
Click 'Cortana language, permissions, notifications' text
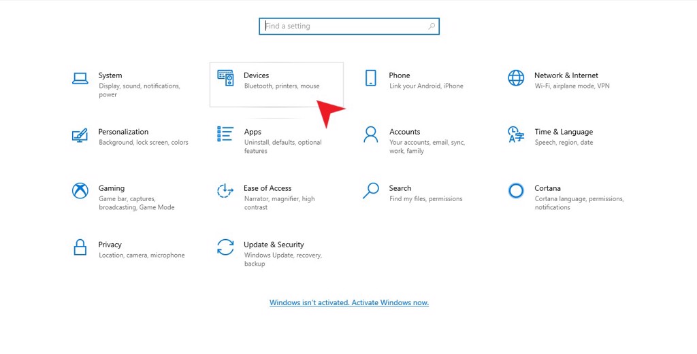579,203
